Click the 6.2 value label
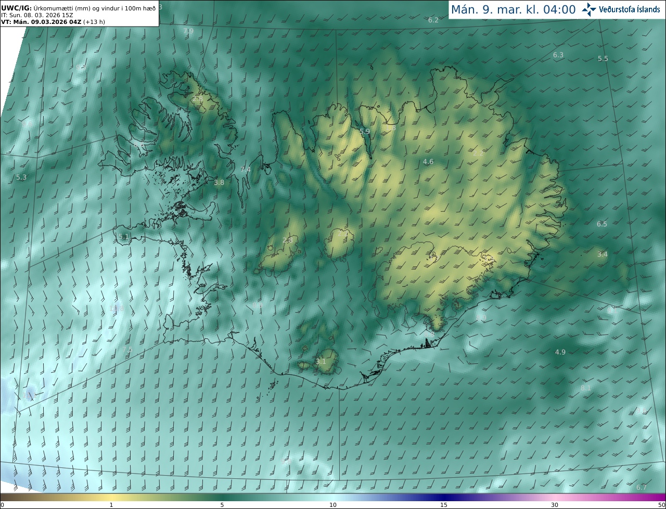This screenshot has height=509, width=666. [x=433, y=20]
